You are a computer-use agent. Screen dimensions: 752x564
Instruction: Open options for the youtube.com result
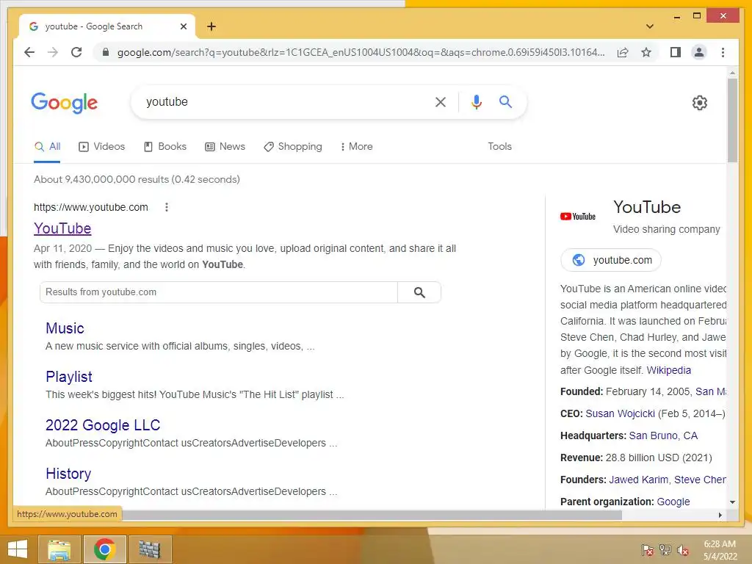(x=167, y=207)
